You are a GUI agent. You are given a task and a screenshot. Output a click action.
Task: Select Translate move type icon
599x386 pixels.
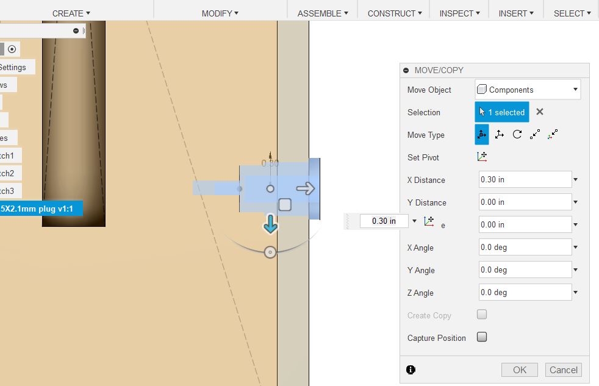pos(500,134)
